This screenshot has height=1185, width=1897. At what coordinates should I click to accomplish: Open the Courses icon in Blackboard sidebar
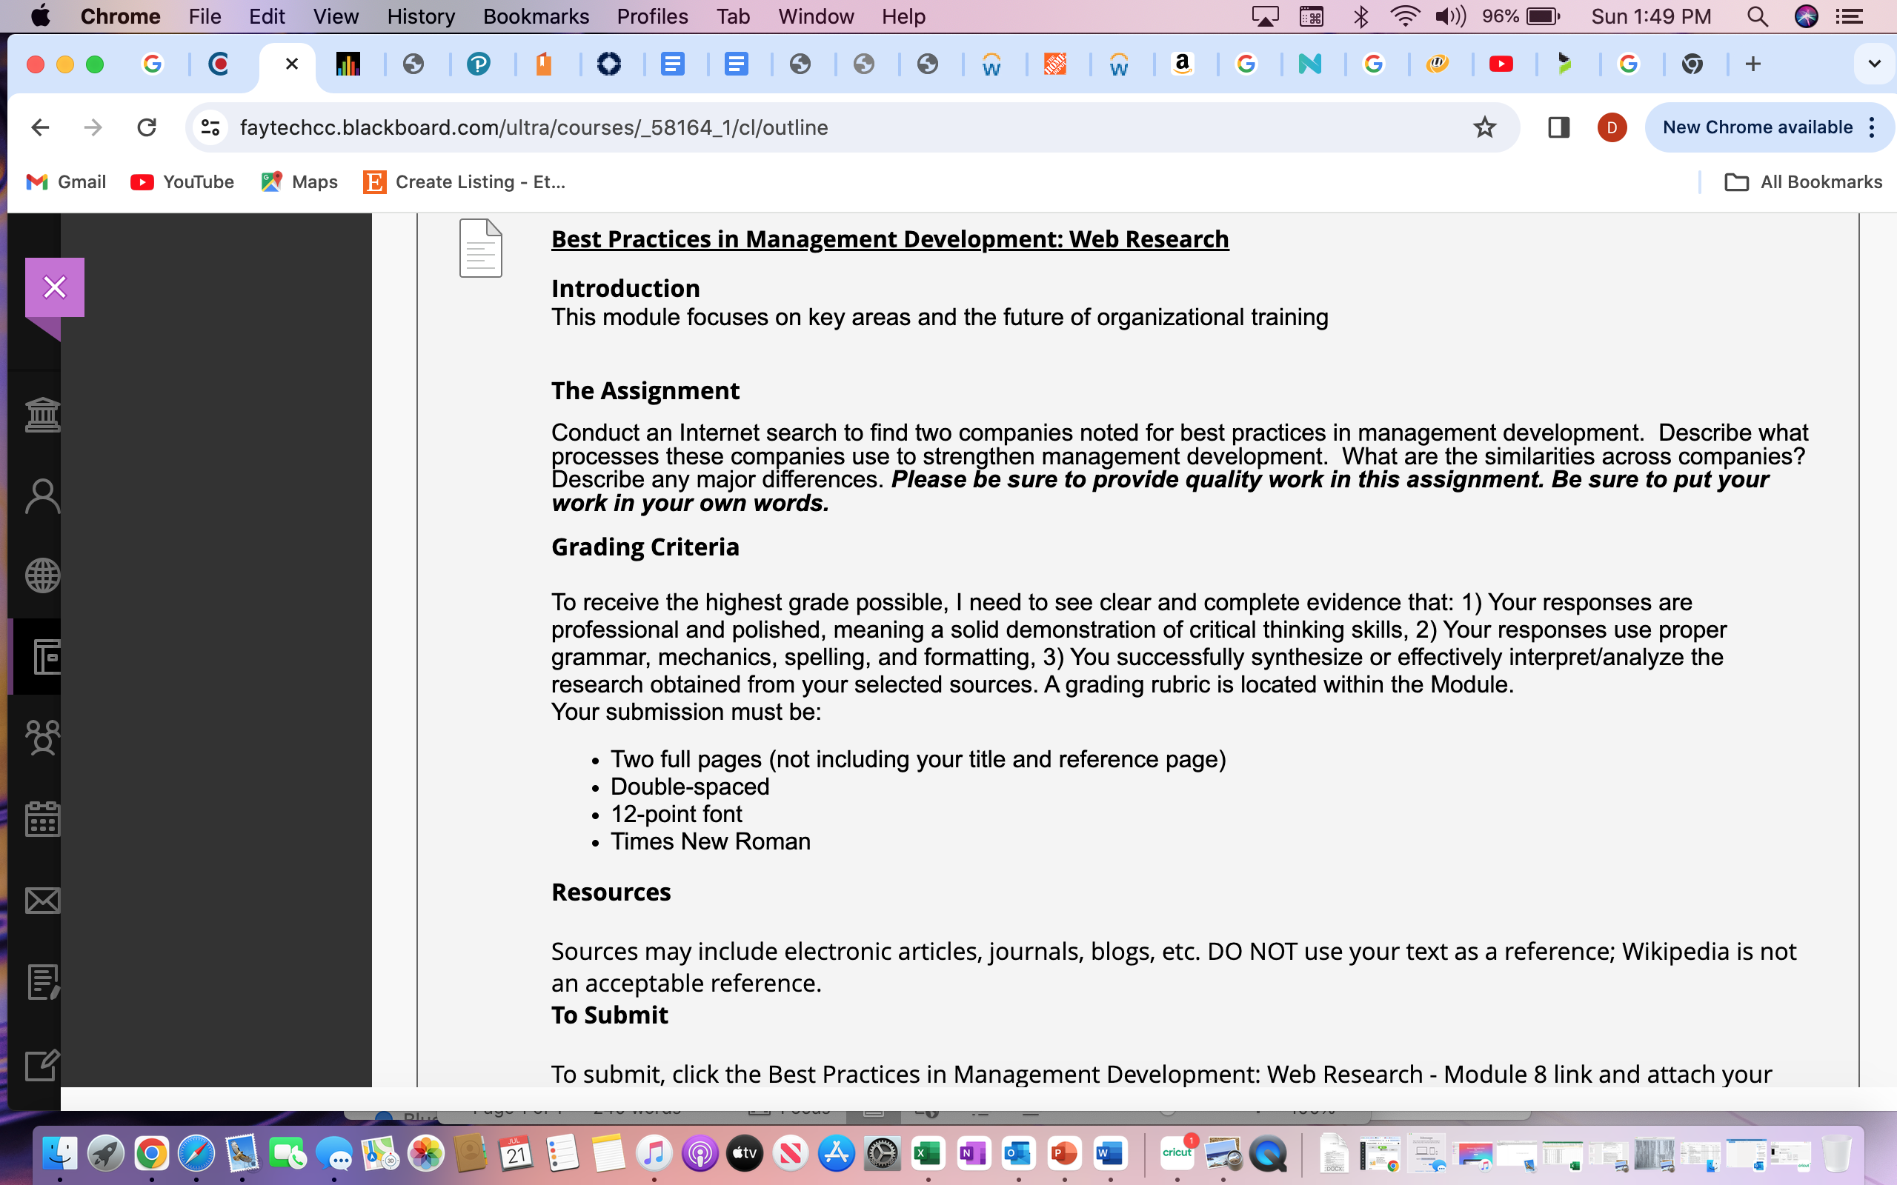45,657
